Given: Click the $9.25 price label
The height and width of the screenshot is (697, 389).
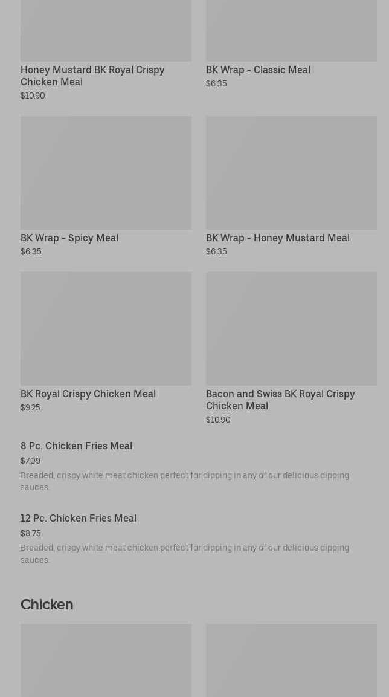Looking at the screenshot, I should [x=30, y=408].
